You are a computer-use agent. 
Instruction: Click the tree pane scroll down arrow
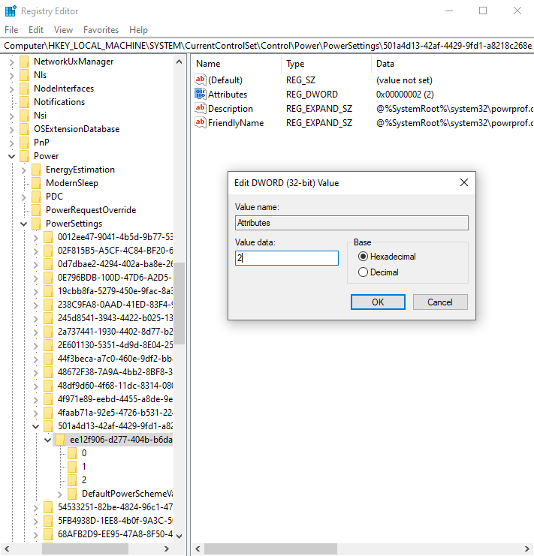[180, 536]
